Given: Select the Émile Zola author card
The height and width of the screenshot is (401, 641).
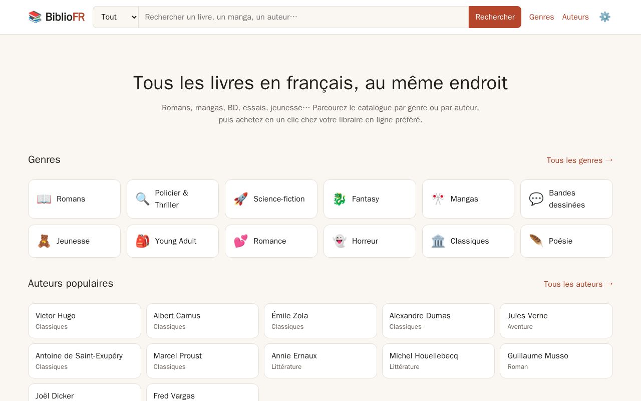Looking at the screenshot, I should [x=320, y=321].
